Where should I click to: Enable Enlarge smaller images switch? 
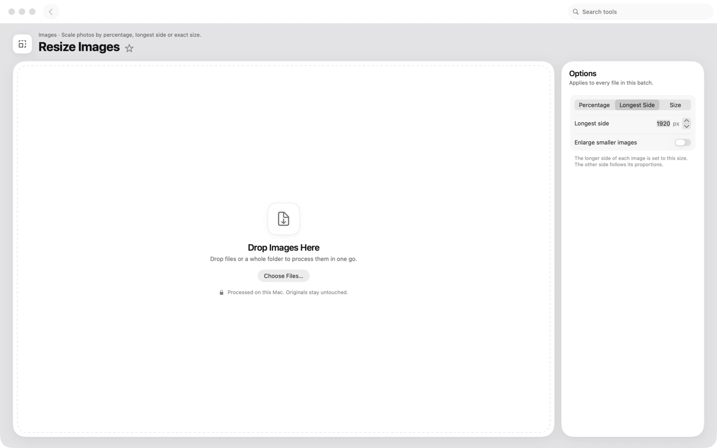682,142
